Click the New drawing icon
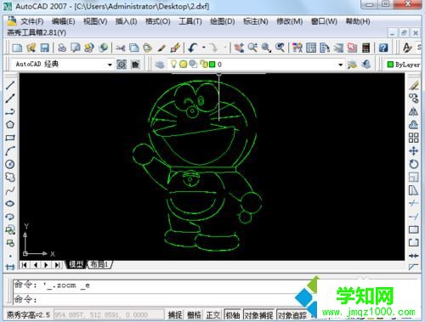Screen dimensions: 425x322 pos(17,48)
